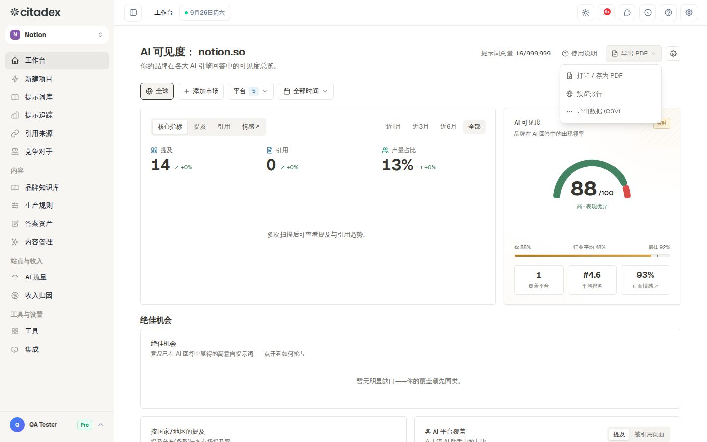Viewport: 707px width, 442px height.
Task: Choose 预览报告 menu item
Action: click(611, 93)
